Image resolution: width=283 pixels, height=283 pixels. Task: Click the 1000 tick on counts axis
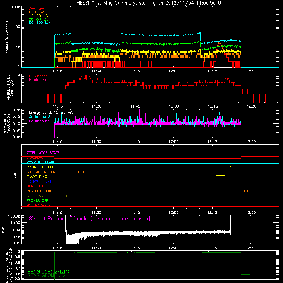tap(16, 7)
